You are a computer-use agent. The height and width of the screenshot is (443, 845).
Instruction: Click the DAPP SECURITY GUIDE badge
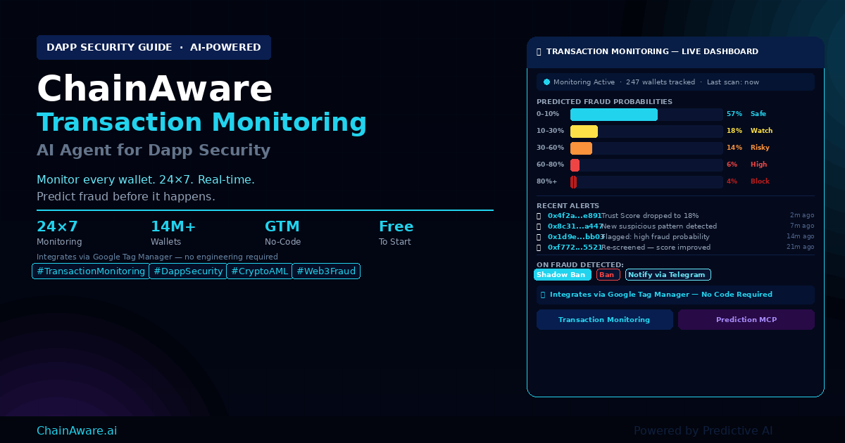coord(154,48)
